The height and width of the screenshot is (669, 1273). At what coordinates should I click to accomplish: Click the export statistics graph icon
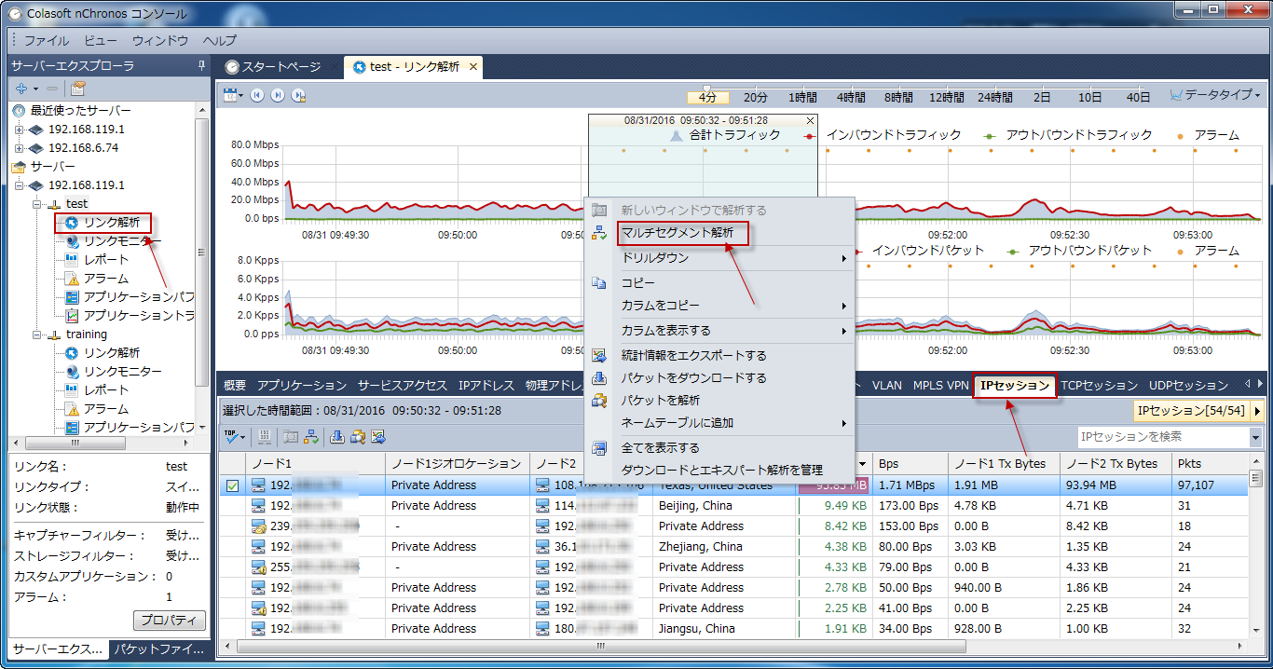point(378,436)
